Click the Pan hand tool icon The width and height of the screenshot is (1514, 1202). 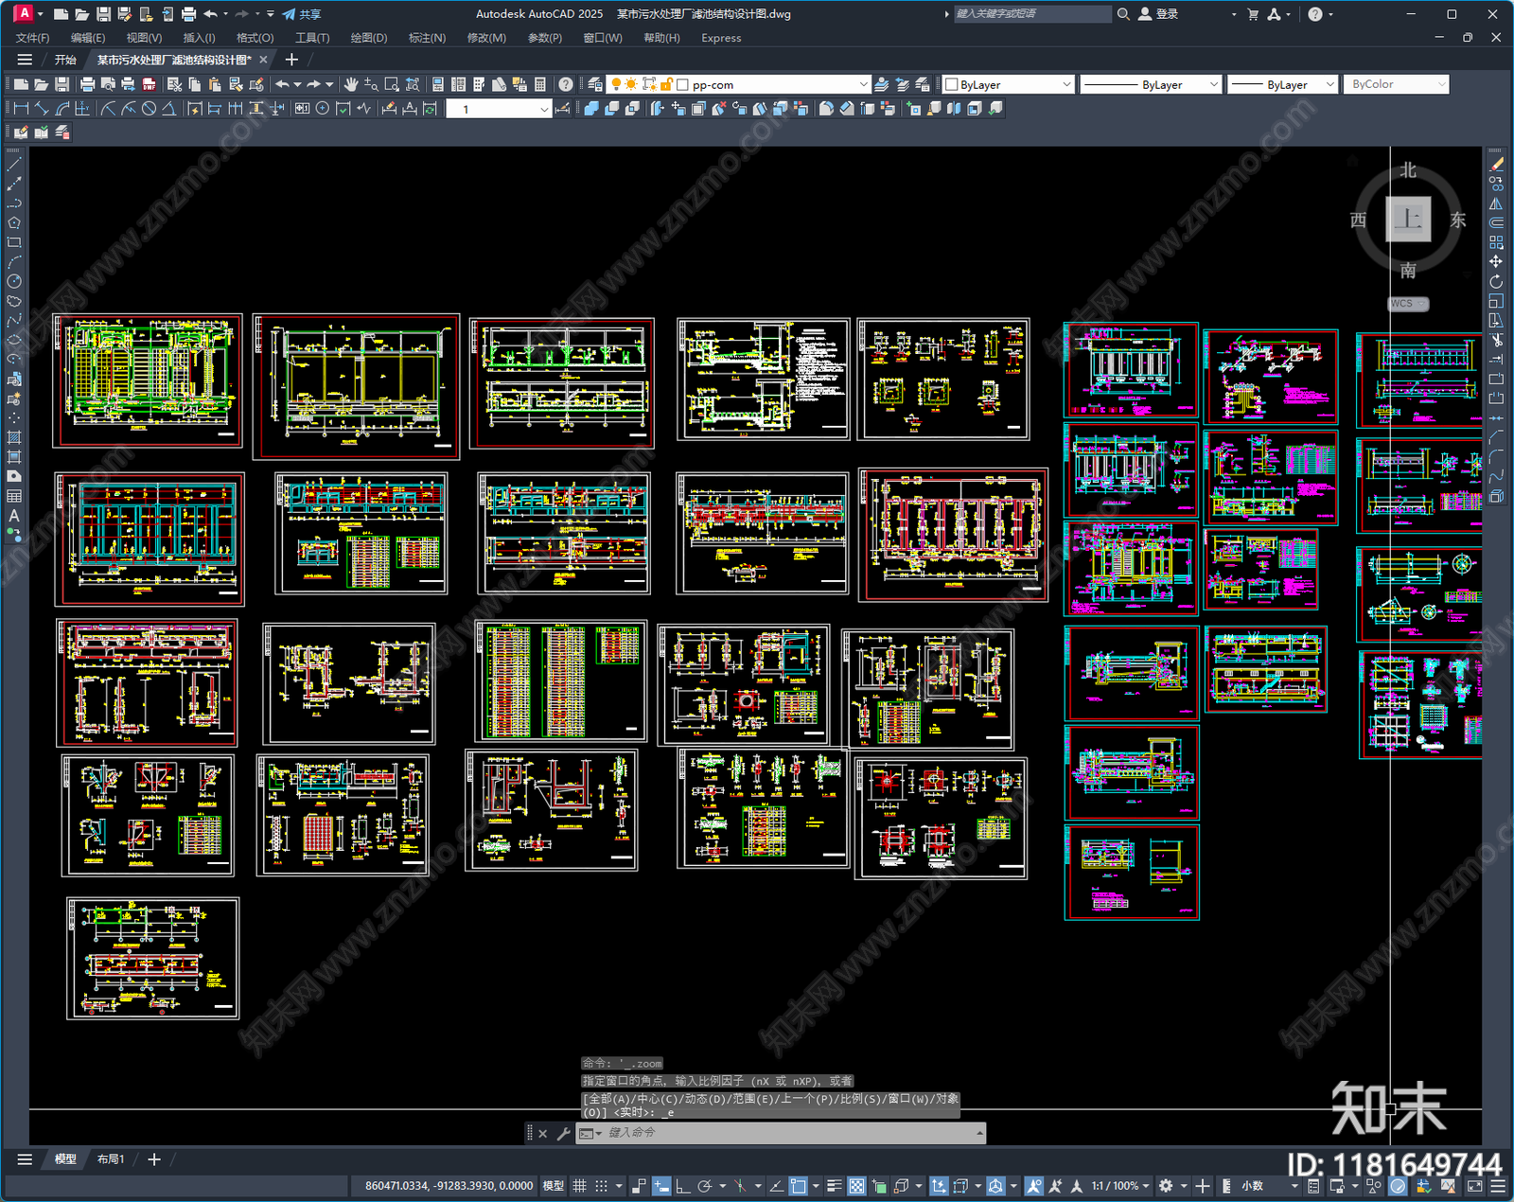point(351,84)
